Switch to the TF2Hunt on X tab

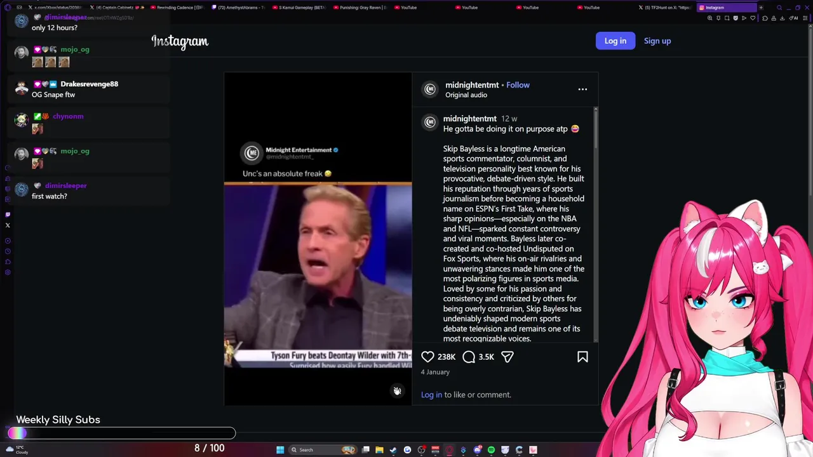[666, 8]
